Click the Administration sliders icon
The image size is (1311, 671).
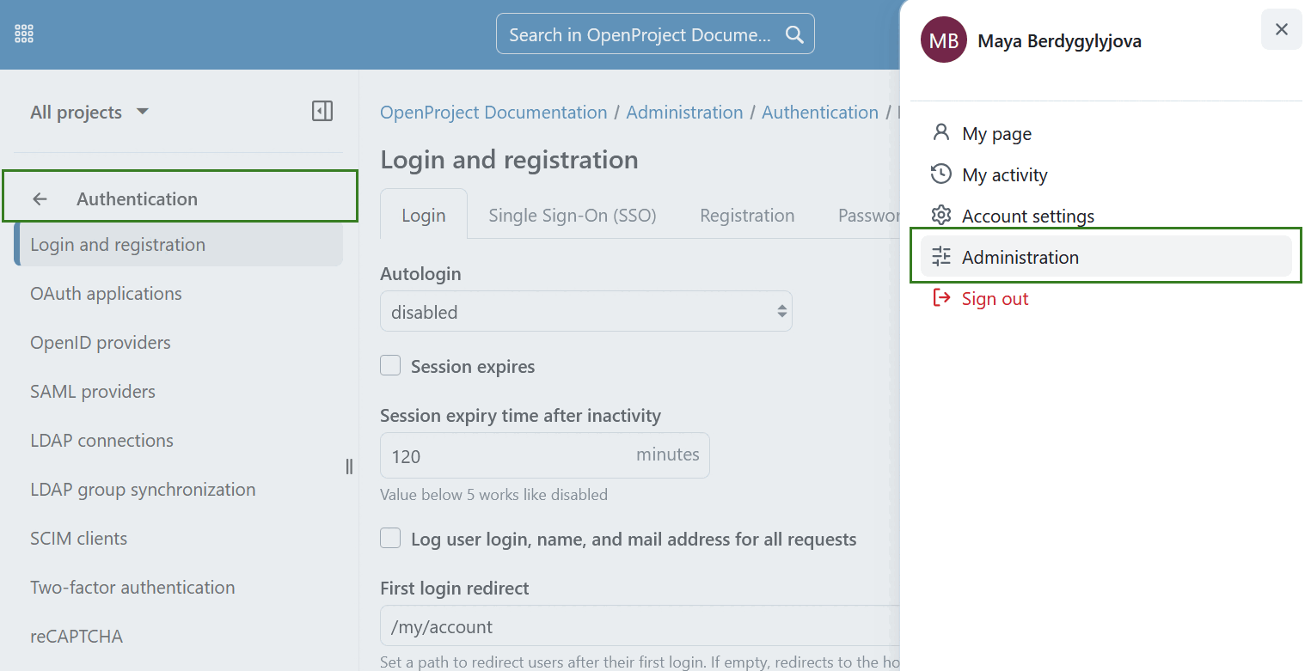tap(941, 256)
